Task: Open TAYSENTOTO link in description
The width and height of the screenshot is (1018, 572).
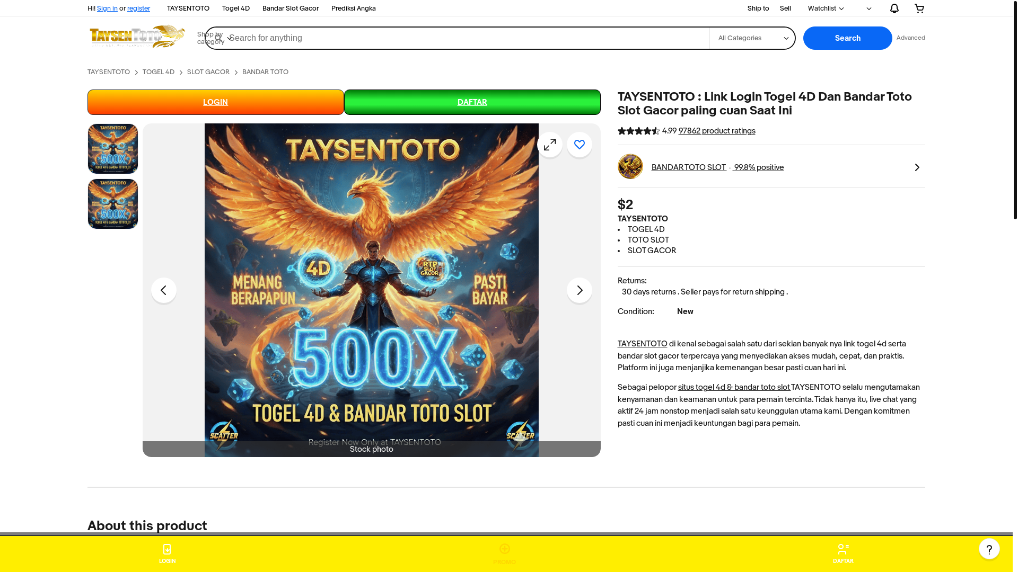Action: coord(643,344)
